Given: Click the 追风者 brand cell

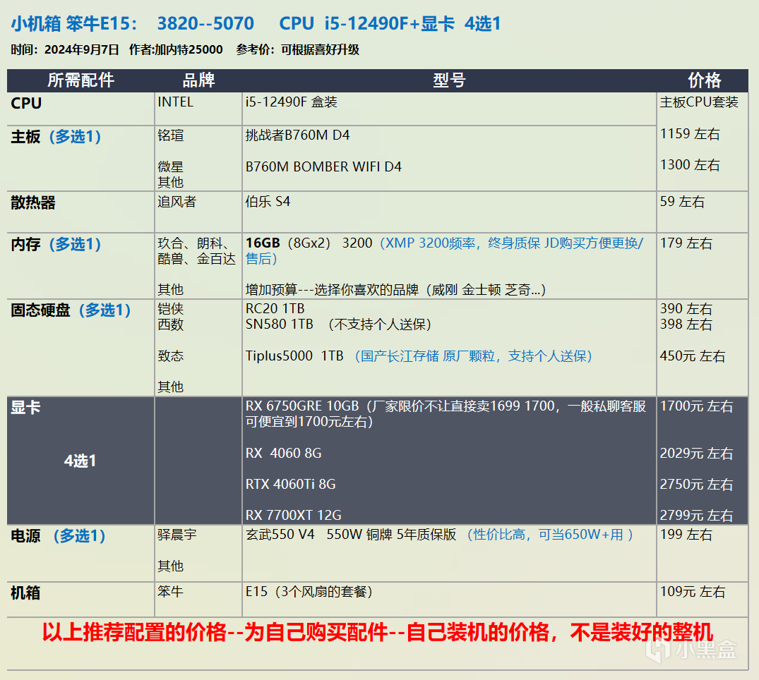Looking at the screenshot, I should [177, 202].
